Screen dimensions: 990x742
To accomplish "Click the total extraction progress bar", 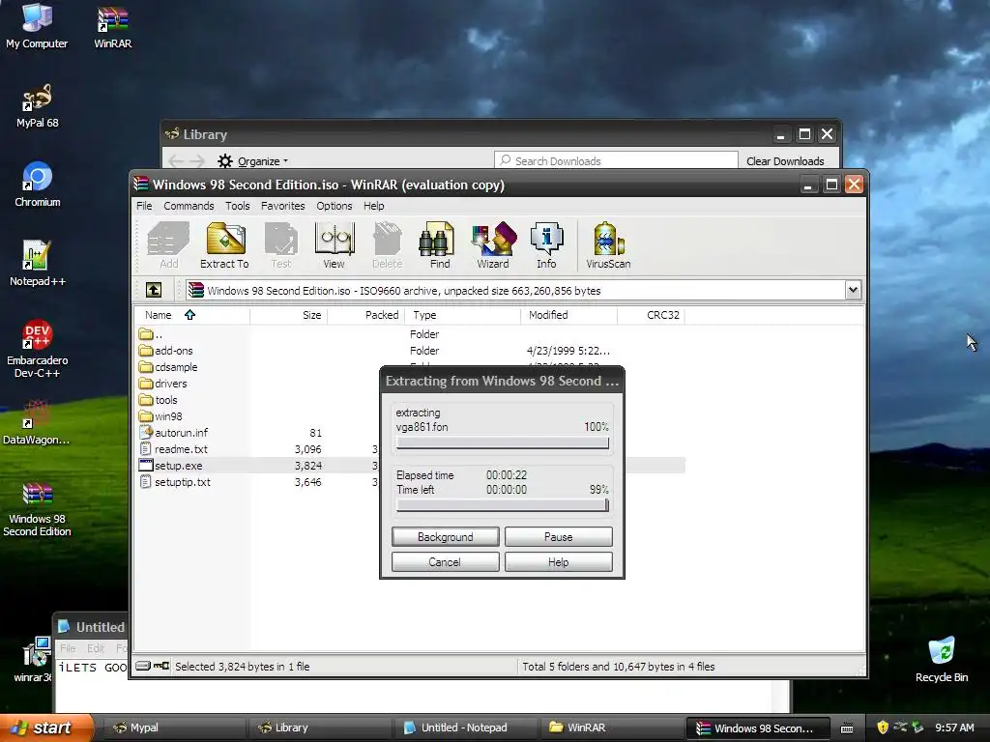I will pos(503,504).
